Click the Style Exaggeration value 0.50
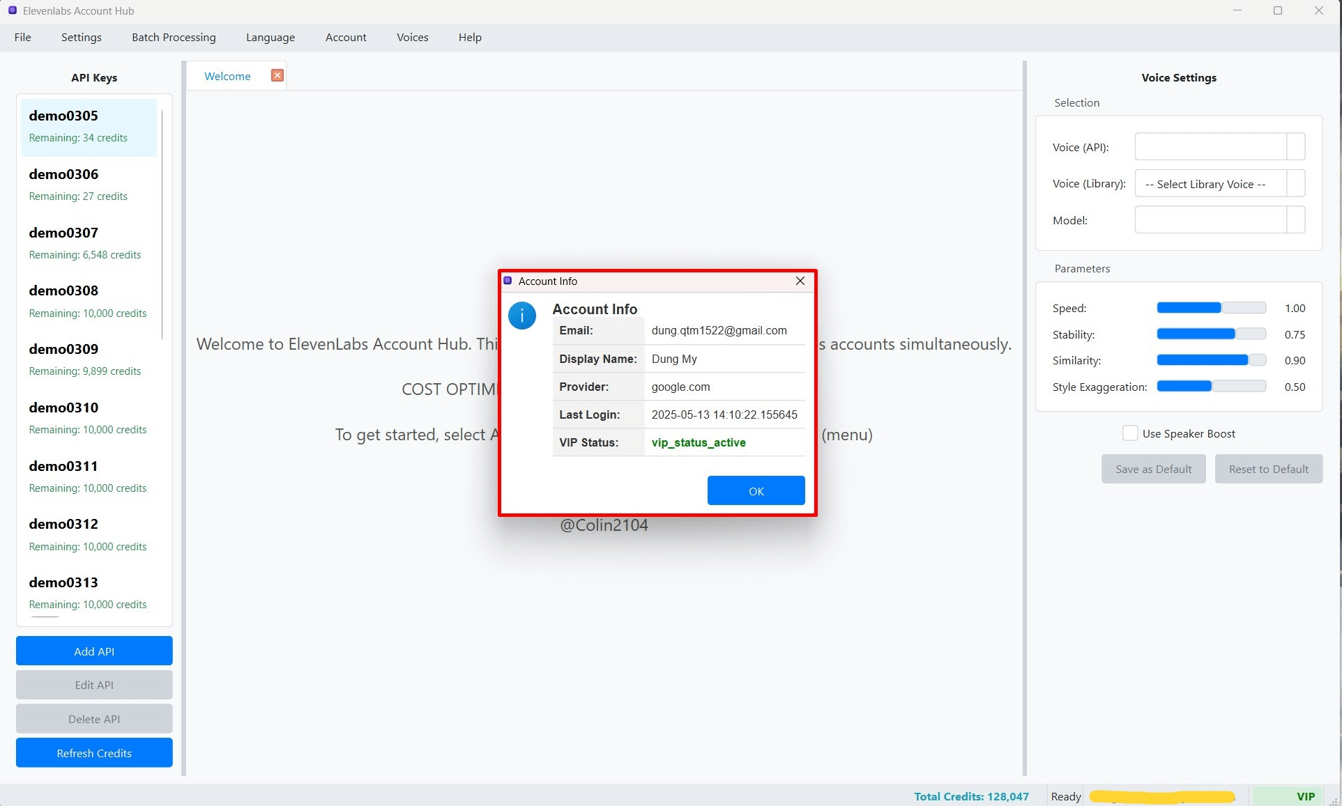 tap(1295, 387)
